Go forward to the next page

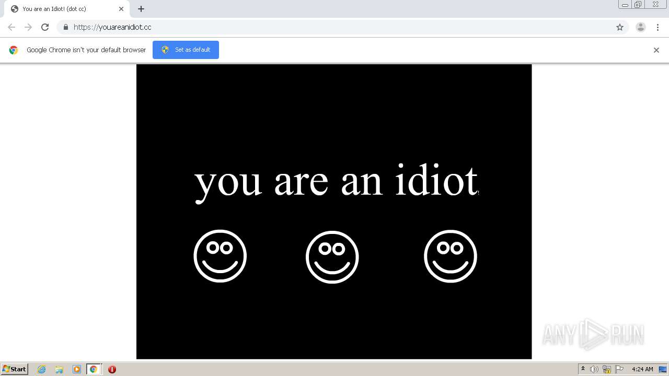(28, 27)
